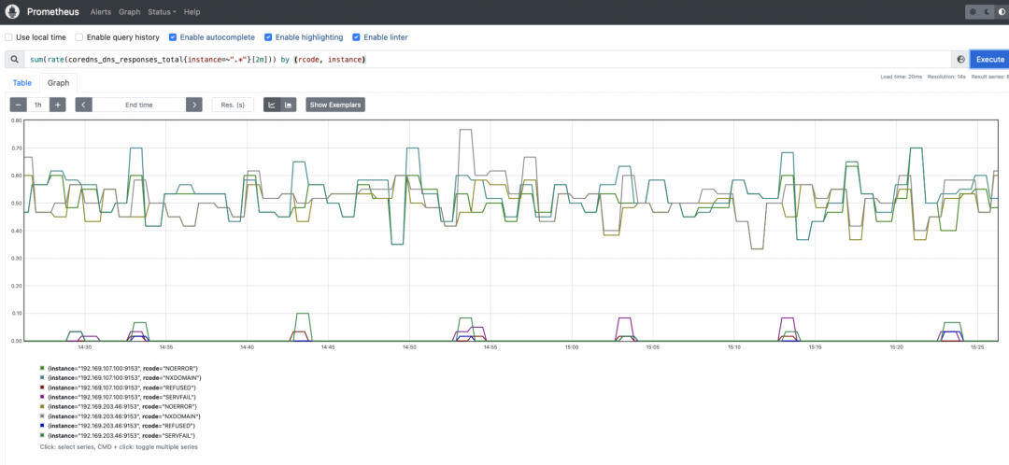Switch to the Table tab
Viewport: 1009px width, 465px height.
(x=21, y=83)
